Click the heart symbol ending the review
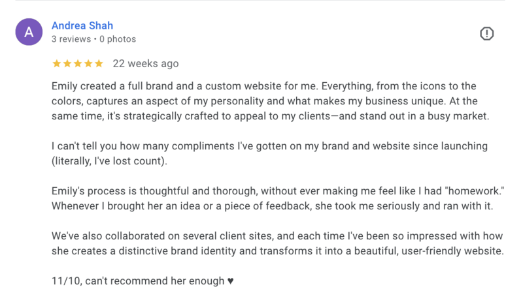 [231, 281]
